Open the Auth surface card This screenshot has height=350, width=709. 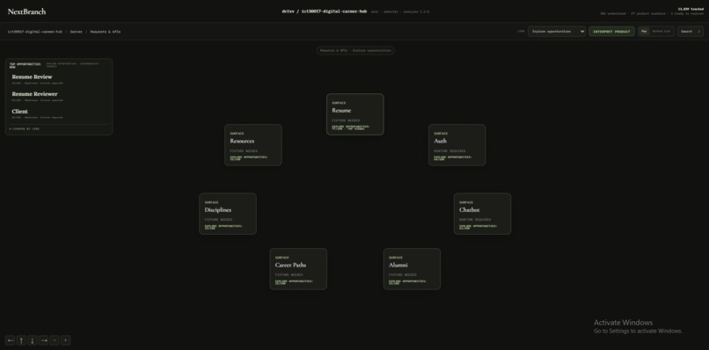click(457, 145)
